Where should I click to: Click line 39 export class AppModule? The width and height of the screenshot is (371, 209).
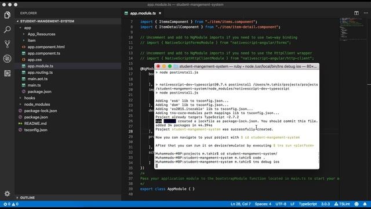click(168, 189)
